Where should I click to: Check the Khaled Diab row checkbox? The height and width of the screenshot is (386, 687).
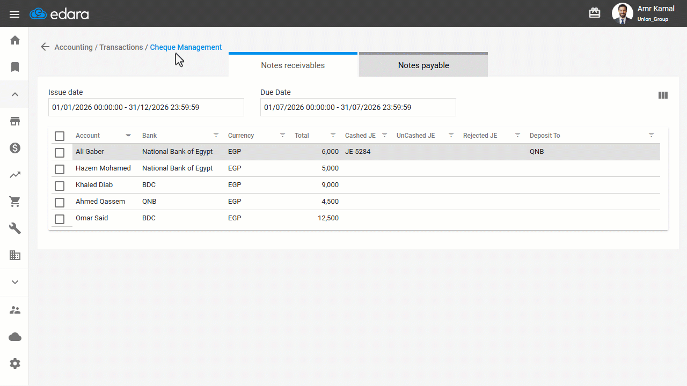60,186
